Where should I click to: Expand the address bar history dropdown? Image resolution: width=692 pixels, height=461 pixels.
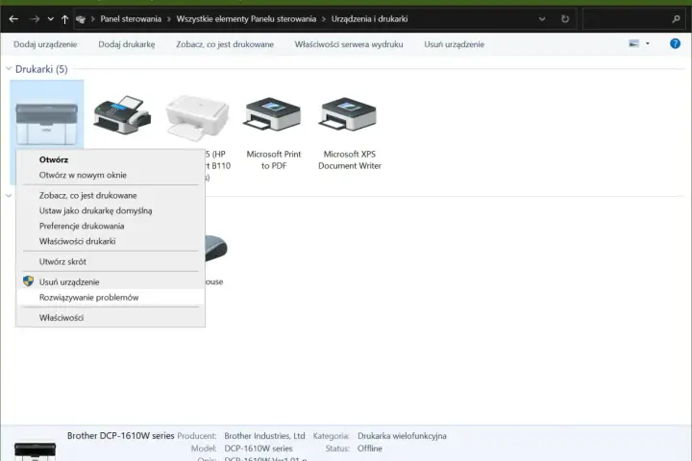[x=542, y=19]
